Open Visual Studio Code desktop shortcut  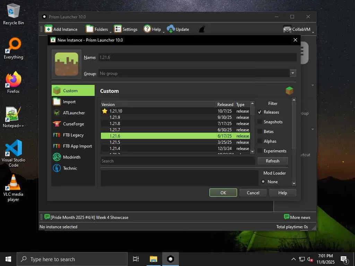point(14,153)
